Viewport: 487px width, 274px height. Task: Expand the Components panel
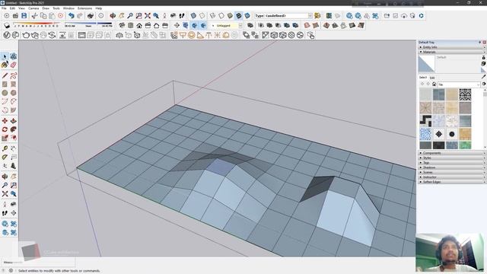point(451,153)
